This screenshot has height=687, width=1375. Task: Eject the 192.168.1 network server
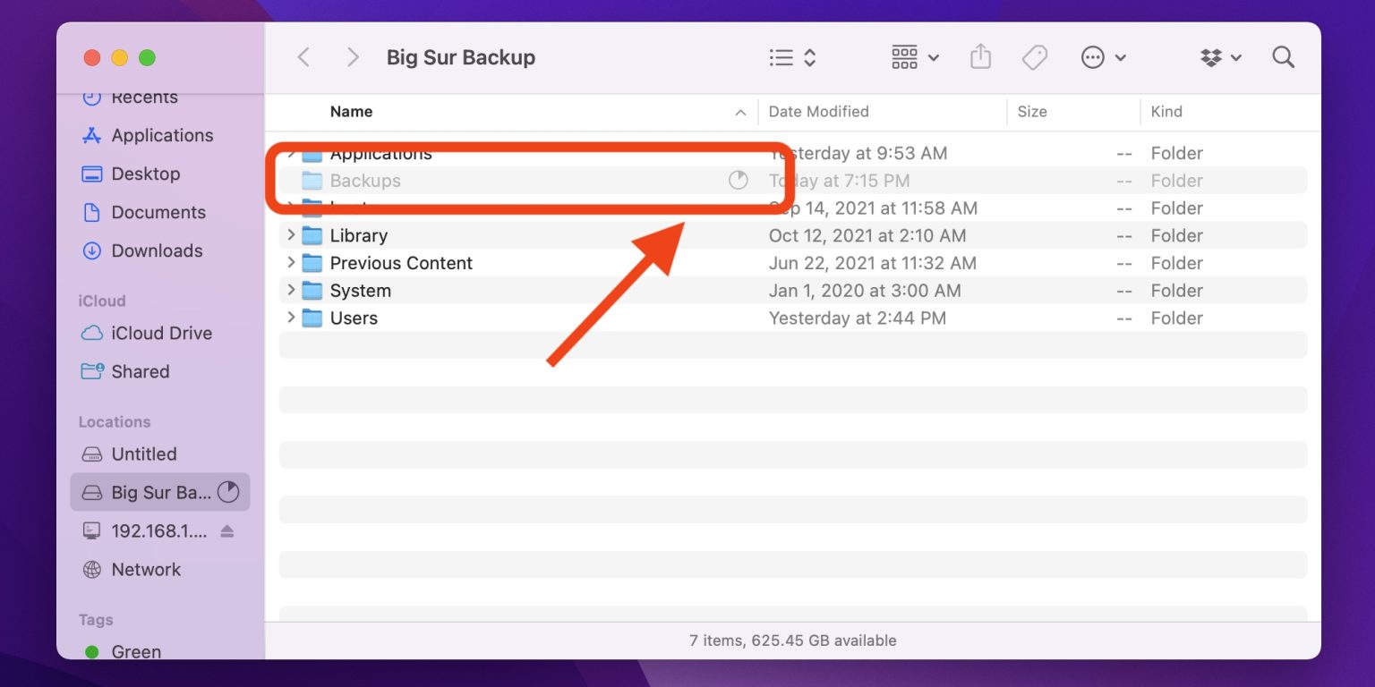tap(227, 530)
